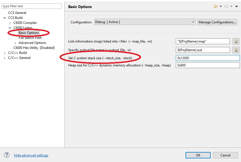The width and height of the screenshot is (241, 162).
Task: Expand the Advanced Options node
Action: [x=15, y=43]
